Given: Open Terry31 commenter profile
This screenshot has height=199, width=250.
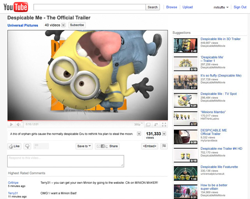Looking at the screenshot, I should 13,193.
